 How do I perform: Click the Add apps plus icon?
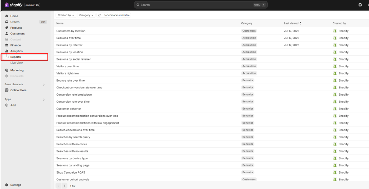tap(6, 105)
